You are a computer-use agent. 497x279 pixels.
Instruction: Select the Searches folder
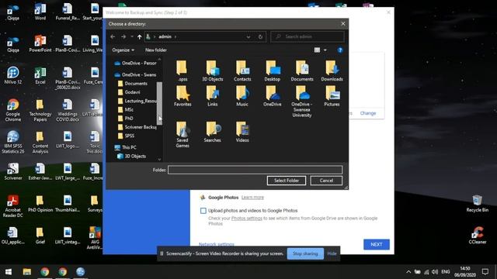coord(212,132)
